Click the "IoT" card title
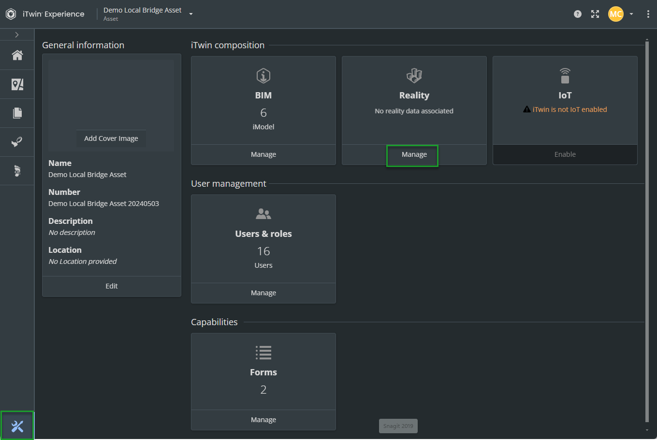Viewport: 657px width, 440px height. coord(565,96)
